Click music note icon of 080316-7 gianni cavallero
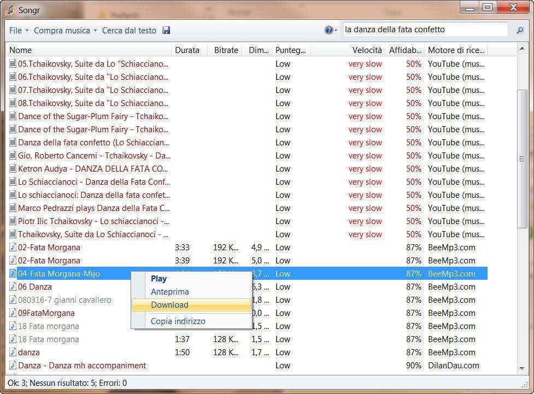Viewport: 534px width, 394px height. pos(13,299)
